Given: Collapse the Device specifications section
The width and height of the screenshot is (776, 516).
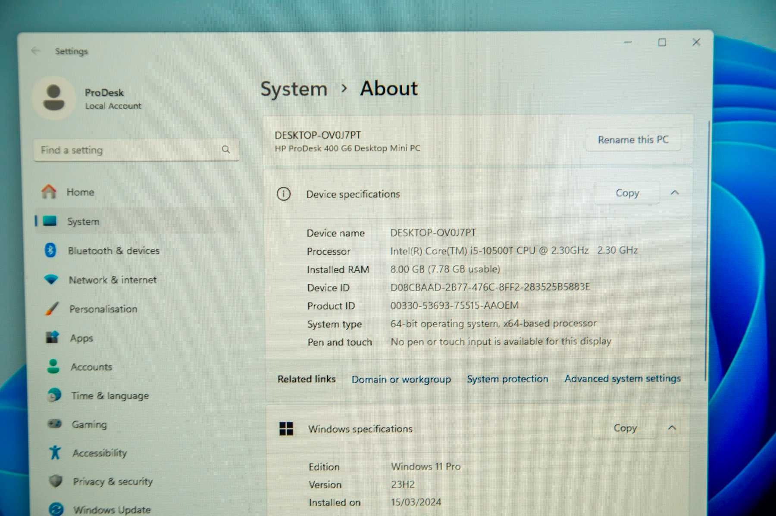Looking at the screenshot, I should click(675, 192).
